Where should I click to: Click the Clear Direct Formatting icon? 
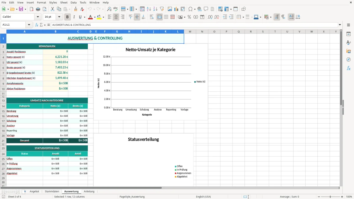82,9
